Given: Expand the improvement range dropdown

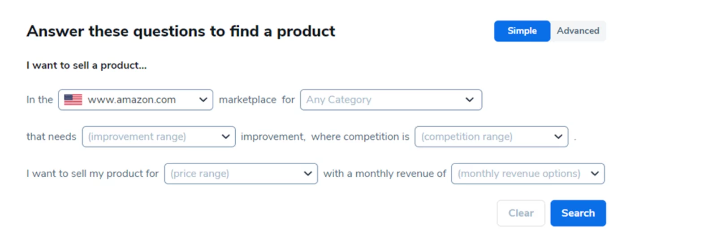Looking at the screenshot, I should [159, 137].
